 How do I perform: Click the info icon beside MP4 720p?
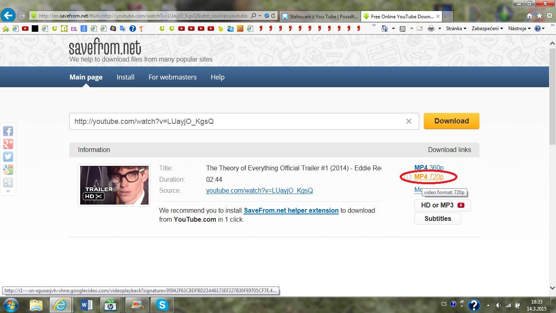pyautogui.click(x=408, y=177)
